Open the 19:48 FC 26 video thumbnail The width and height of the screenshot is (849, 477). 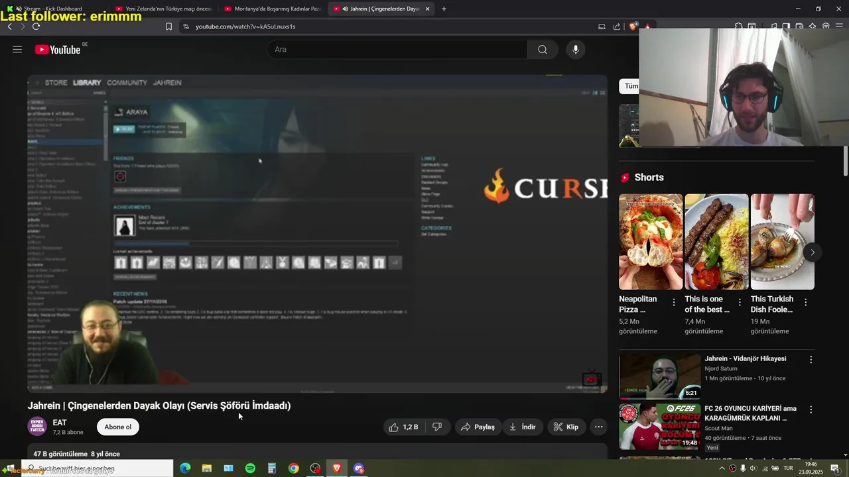[x=660, y=427]
